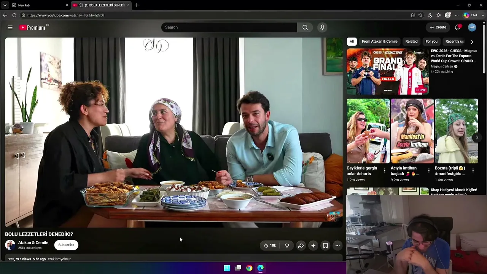Select the 'For you' filter chip

pos(431,41)
